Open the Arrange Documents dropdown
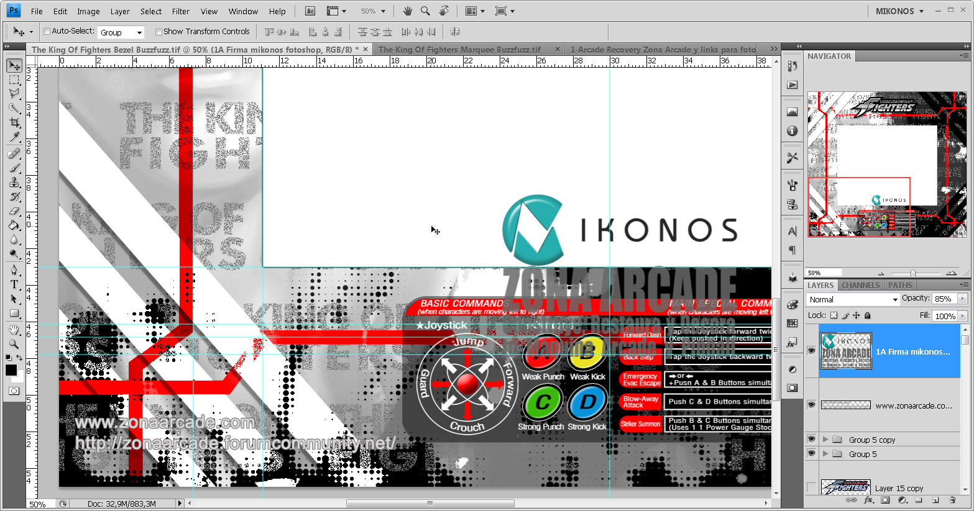 coord(474,11)
